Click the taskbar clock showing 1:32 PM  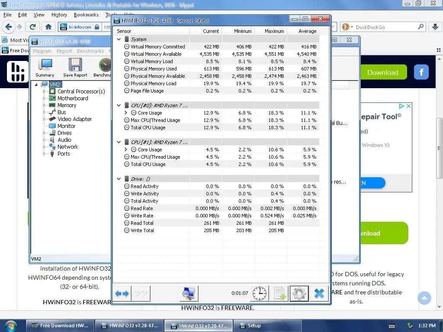tap(427, 326)
